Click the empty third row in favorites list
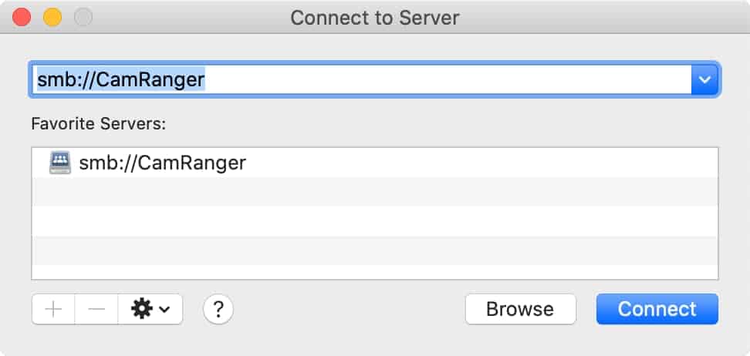The image size is (750, 356). pos(374,221)
